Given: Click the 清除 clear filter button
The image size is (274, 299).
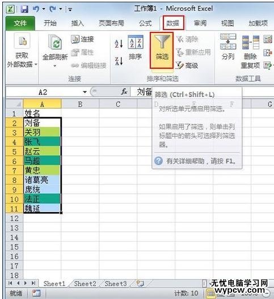Looking at the screenshot, I should point(187,39).
